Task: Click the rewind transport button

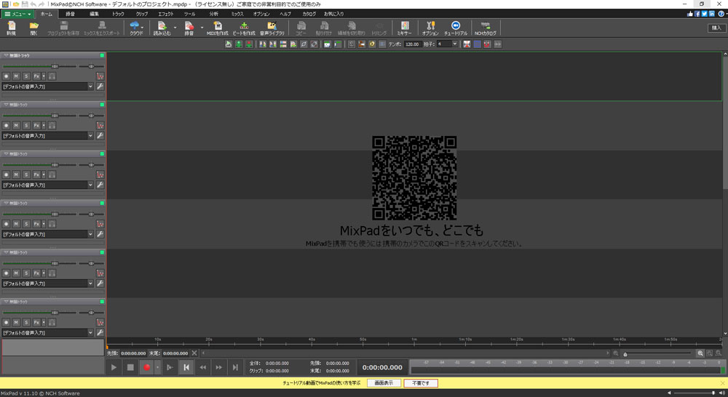Action: pos(203,367)
